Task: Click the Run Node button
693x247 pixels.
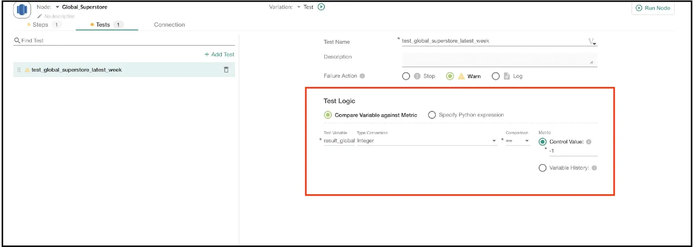Action: (x=653, y=8)
